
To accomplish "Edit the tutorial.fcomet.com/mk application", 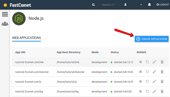I will (154, 62).
